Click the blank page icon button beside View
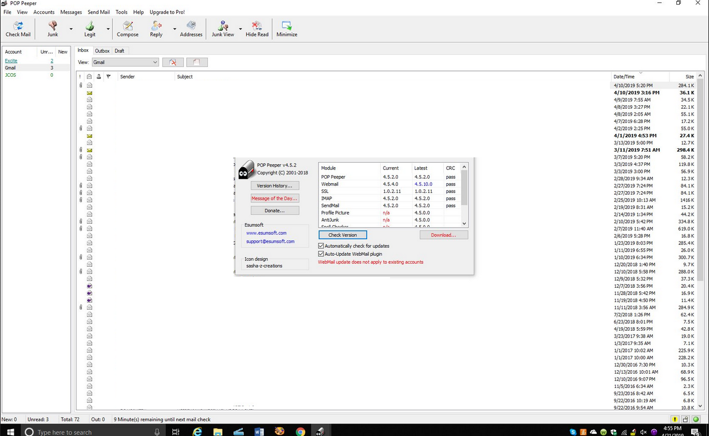 (197, 62)
